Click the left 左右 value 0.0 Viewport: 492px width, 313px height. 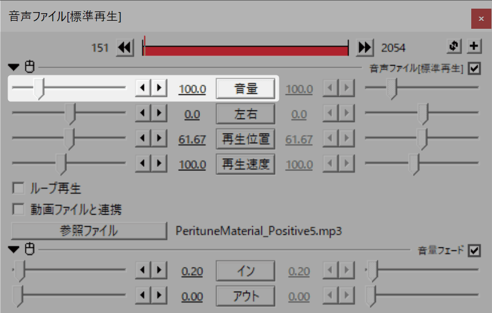(192, 114)
